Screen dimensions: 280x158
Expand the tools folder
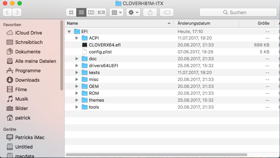77,107
